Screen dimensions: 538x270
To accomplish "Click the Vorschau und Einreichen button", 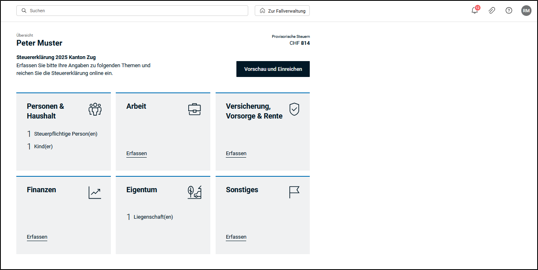I will click(x=273, y=69).
